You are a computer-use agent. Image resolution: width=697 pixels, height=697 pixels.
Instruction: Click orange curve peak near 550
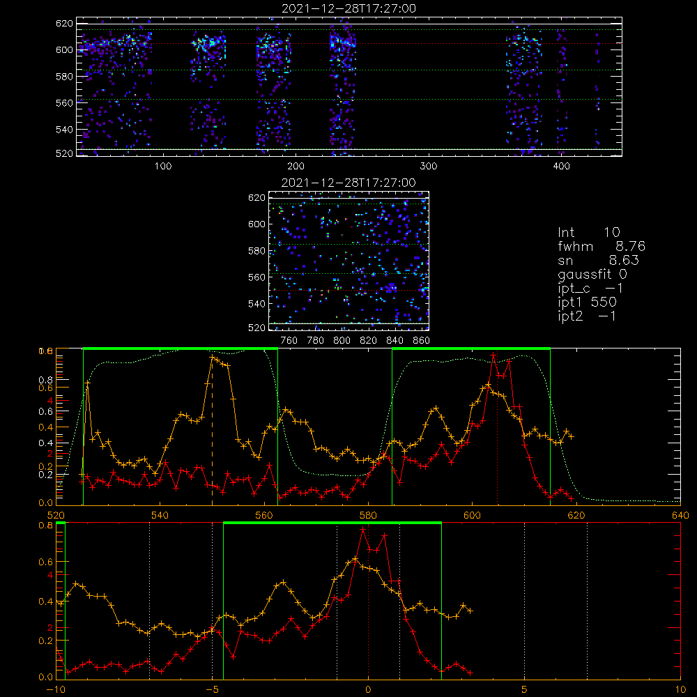pos(212,358)
